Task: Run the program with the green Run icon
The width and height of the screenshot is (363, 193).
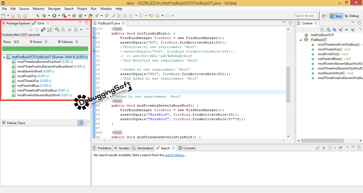Action: [54, 16]
